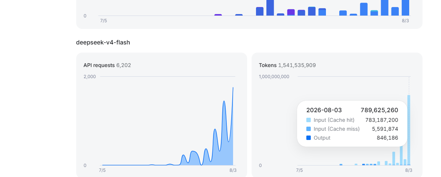Click the 2,000 y-axis label
The image size is (441, 177).
[x=90, y=77]
